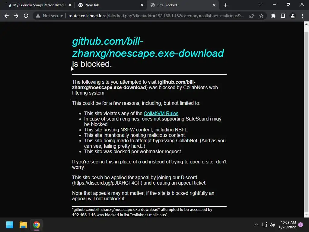309x232 pixels.
Task: Click the cyan github.com/bill-zhanxg heading
Action: click(148, 47)
